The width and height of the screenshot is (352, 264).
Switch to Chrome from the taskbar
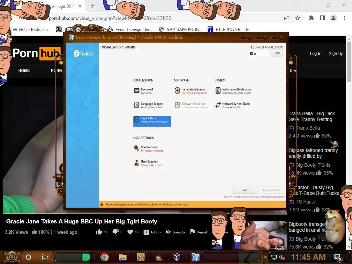104,257
